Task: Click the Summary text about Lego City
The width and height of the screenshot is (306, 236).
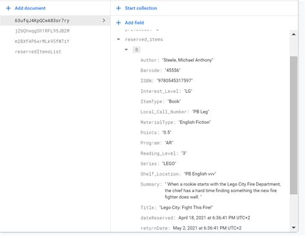Action: coord(223,190)
